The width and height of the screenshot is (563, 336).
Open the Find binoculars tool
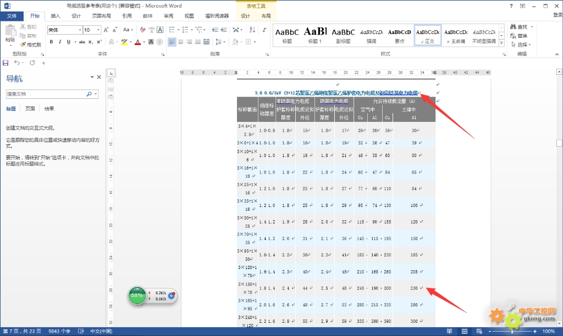(514, 26)
